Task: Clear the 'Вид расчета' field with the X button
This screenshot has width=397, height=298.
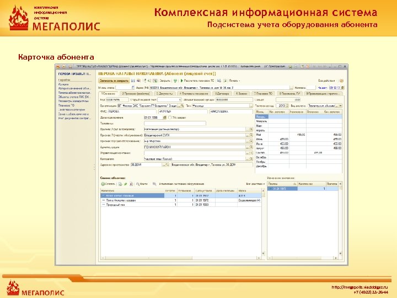Action: (341, 105)
